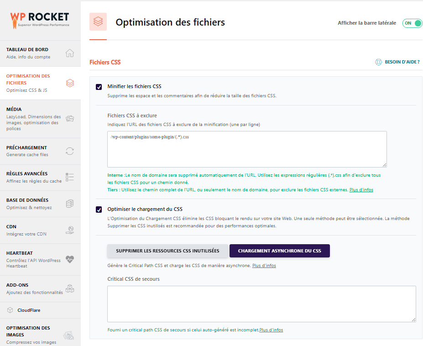Click the CDN globe-in-hand icon
423x346 pixels.
point(70,230)
